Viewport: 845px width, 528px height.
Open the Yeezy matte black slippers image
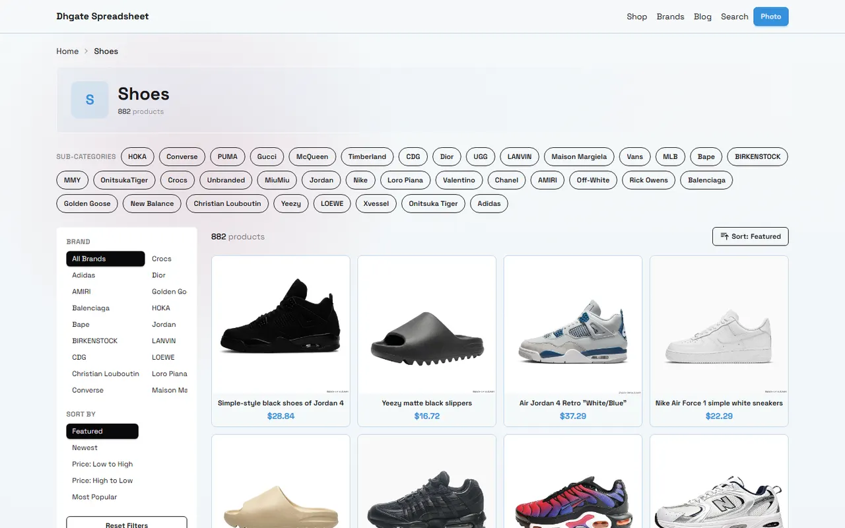427,325
